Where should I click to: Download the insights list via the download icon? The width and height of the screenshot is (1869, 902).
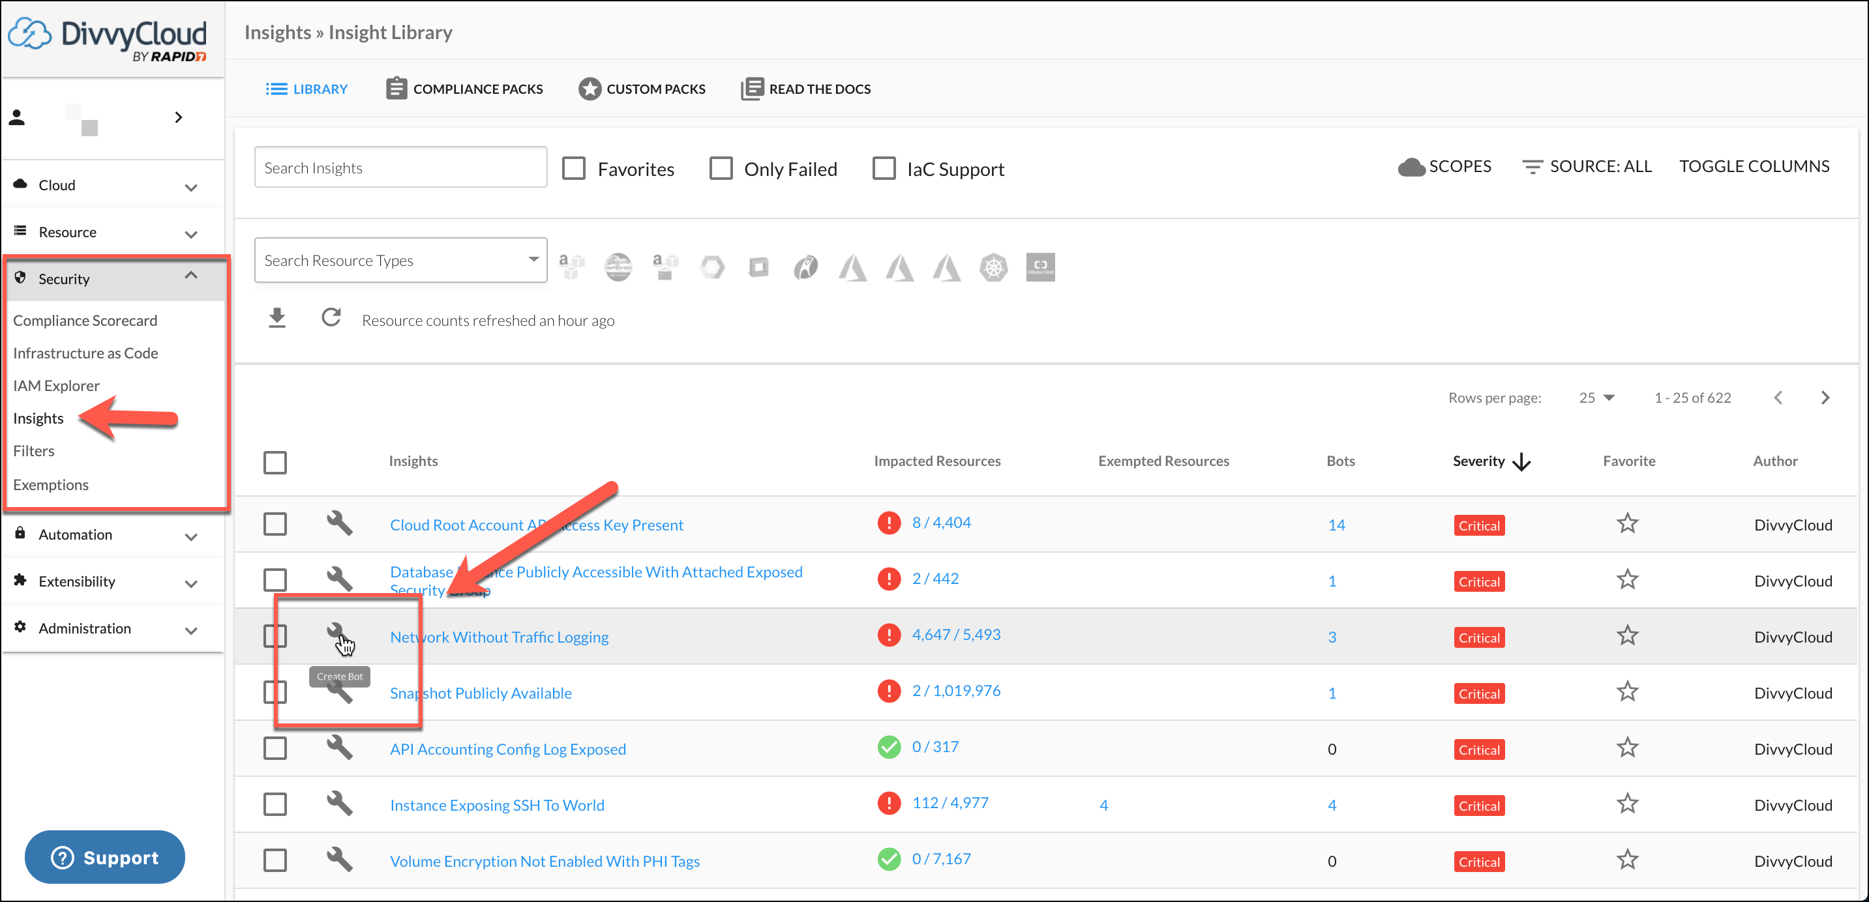tap(277, 318)
